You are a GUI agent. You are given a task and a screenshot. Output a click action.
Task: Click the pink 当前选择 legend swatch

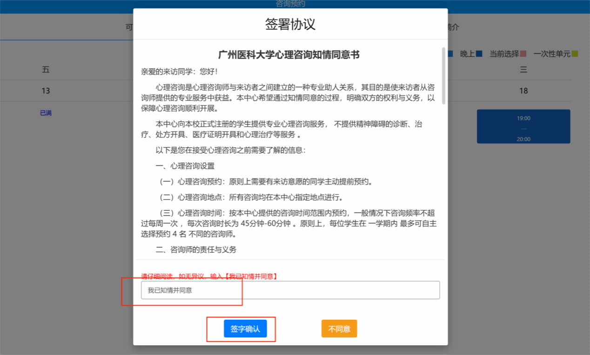pos(523,54)
